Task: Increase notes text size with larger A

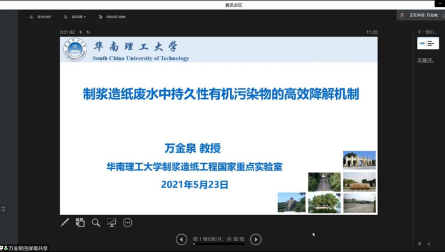Action: click(420, 244)
